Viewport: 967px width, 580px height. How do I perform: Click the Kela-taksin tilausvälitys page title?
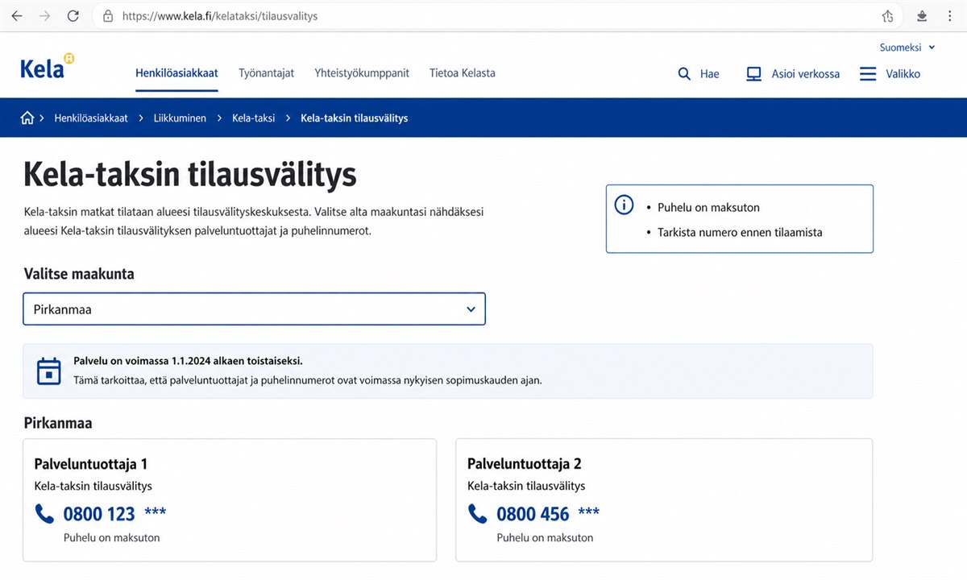(x=190, y=174)
